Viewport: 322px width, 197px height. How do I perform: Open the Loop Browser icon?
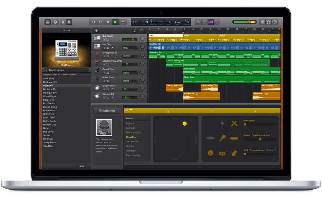coord(268,22)
